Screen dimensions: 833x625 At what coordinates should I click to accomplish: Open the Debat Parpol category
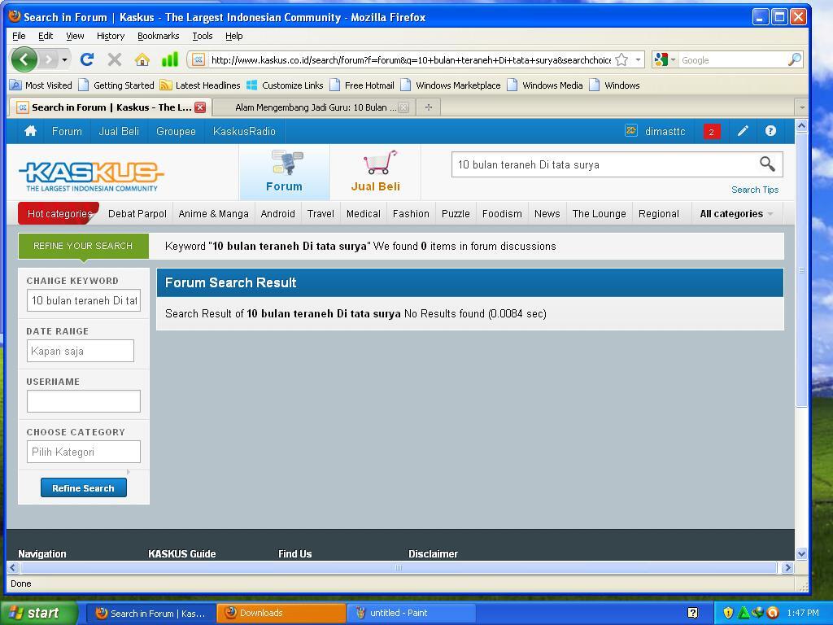(137, 214)
